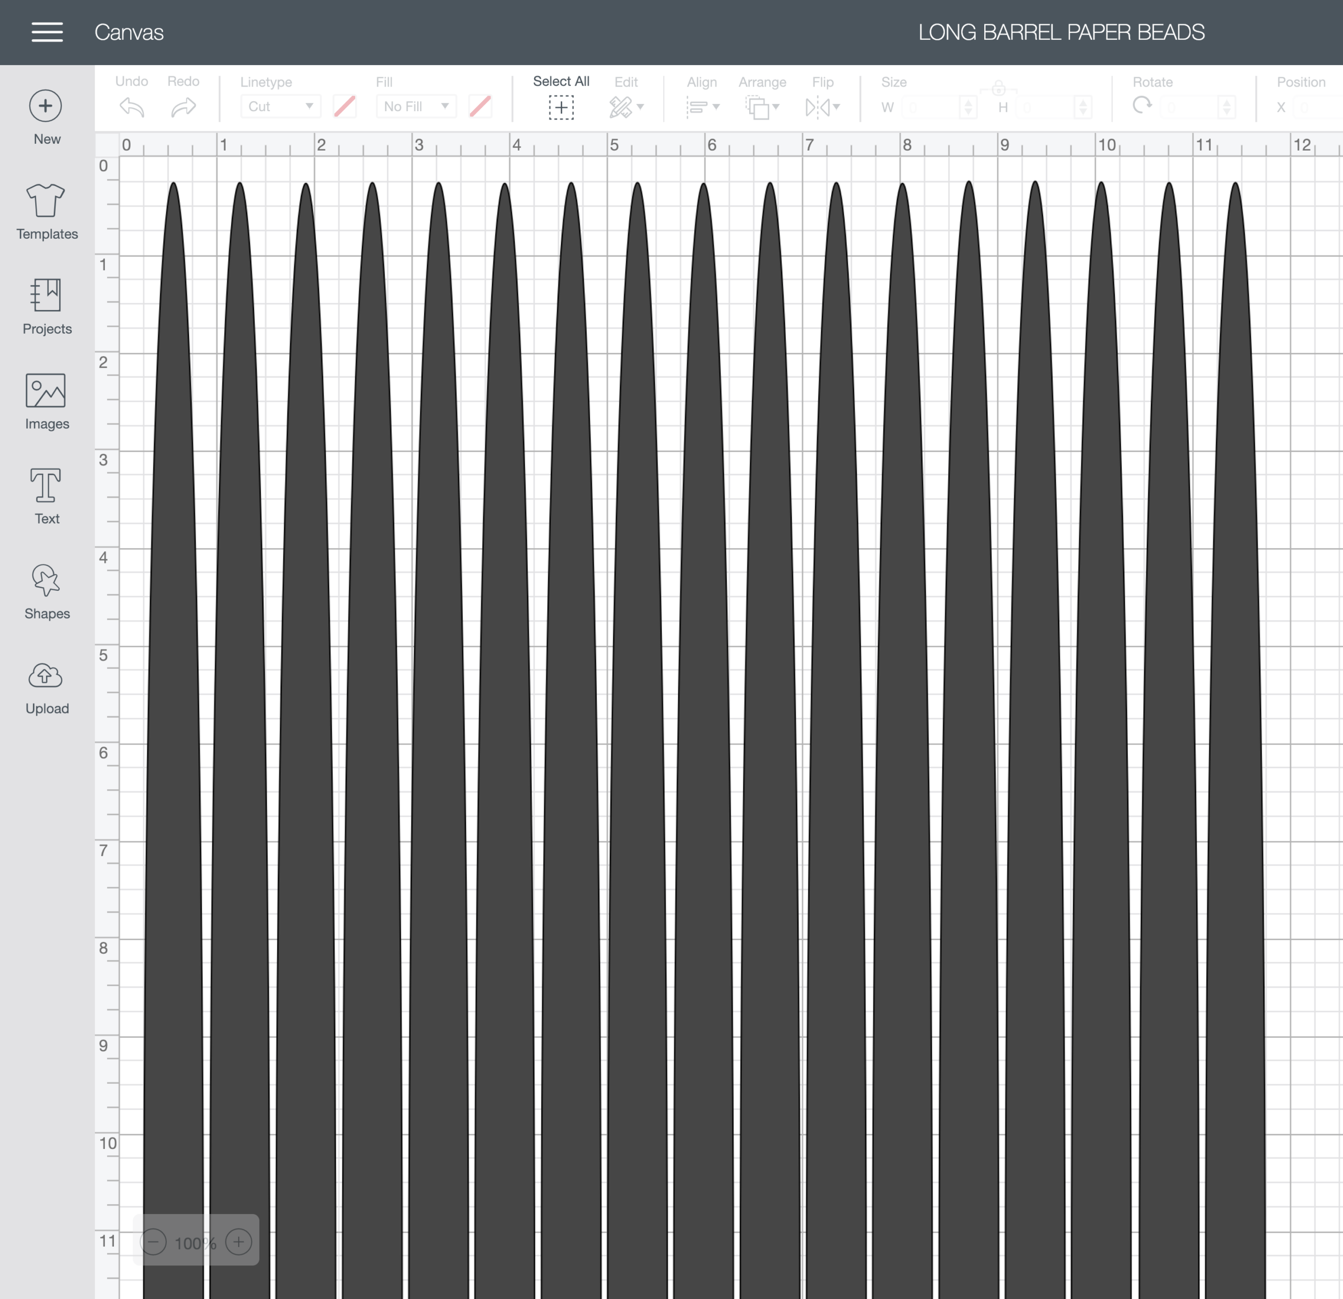Click the Upload cloud icon

[46, 676]
